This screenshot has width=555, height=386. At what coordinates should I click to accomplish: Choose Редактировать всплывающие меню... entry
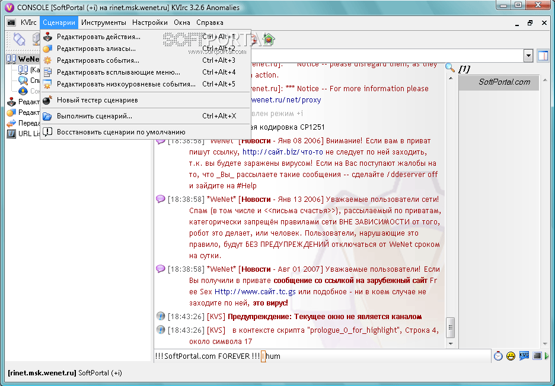(x=145, y=72)
